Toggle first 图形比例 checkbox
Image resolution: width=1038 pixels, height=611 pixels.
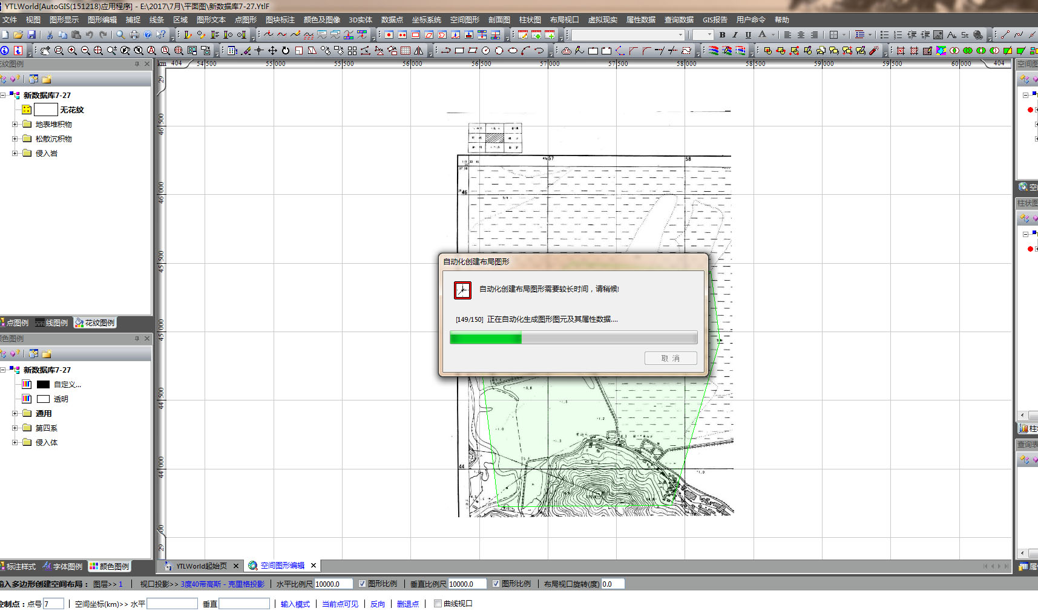[362, 584]
